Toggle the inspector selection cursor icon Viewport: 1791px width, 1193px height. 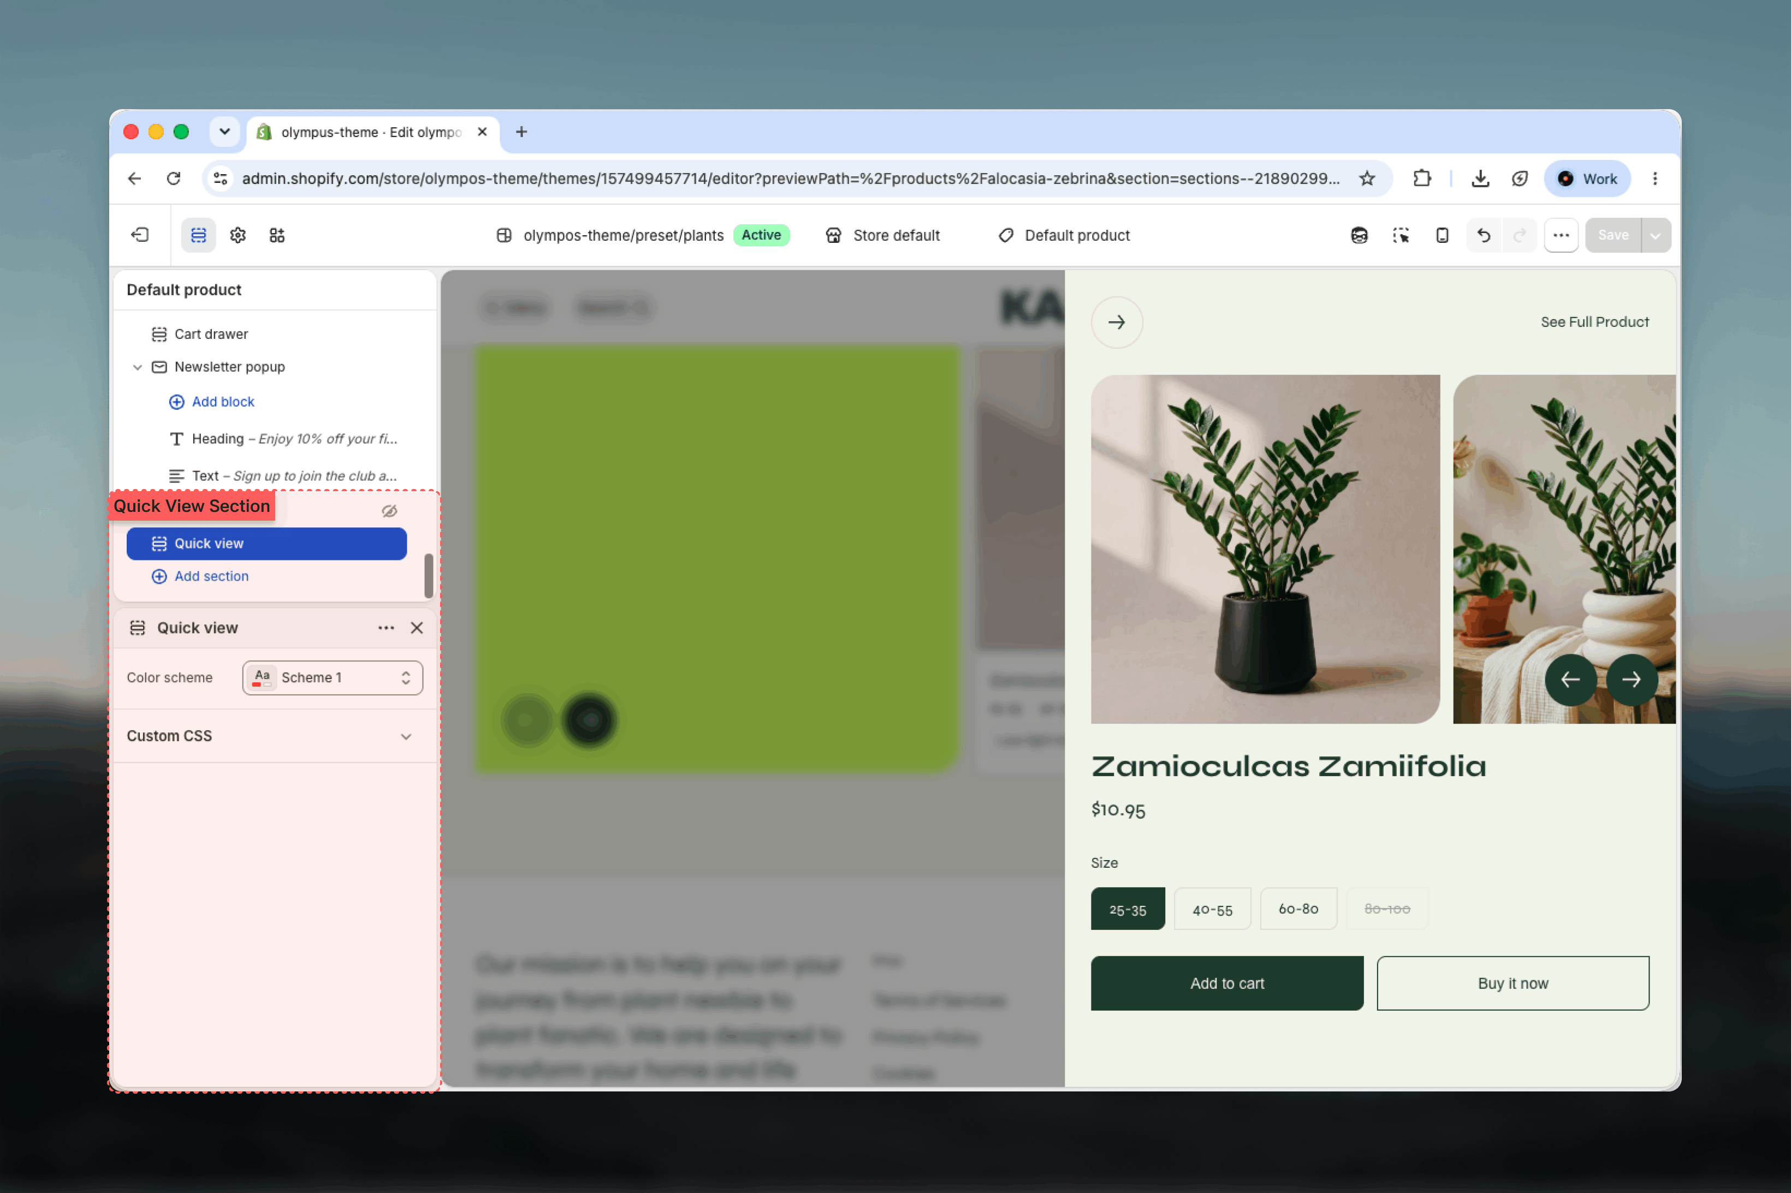pyautogui.click(x=1401, y=235)
